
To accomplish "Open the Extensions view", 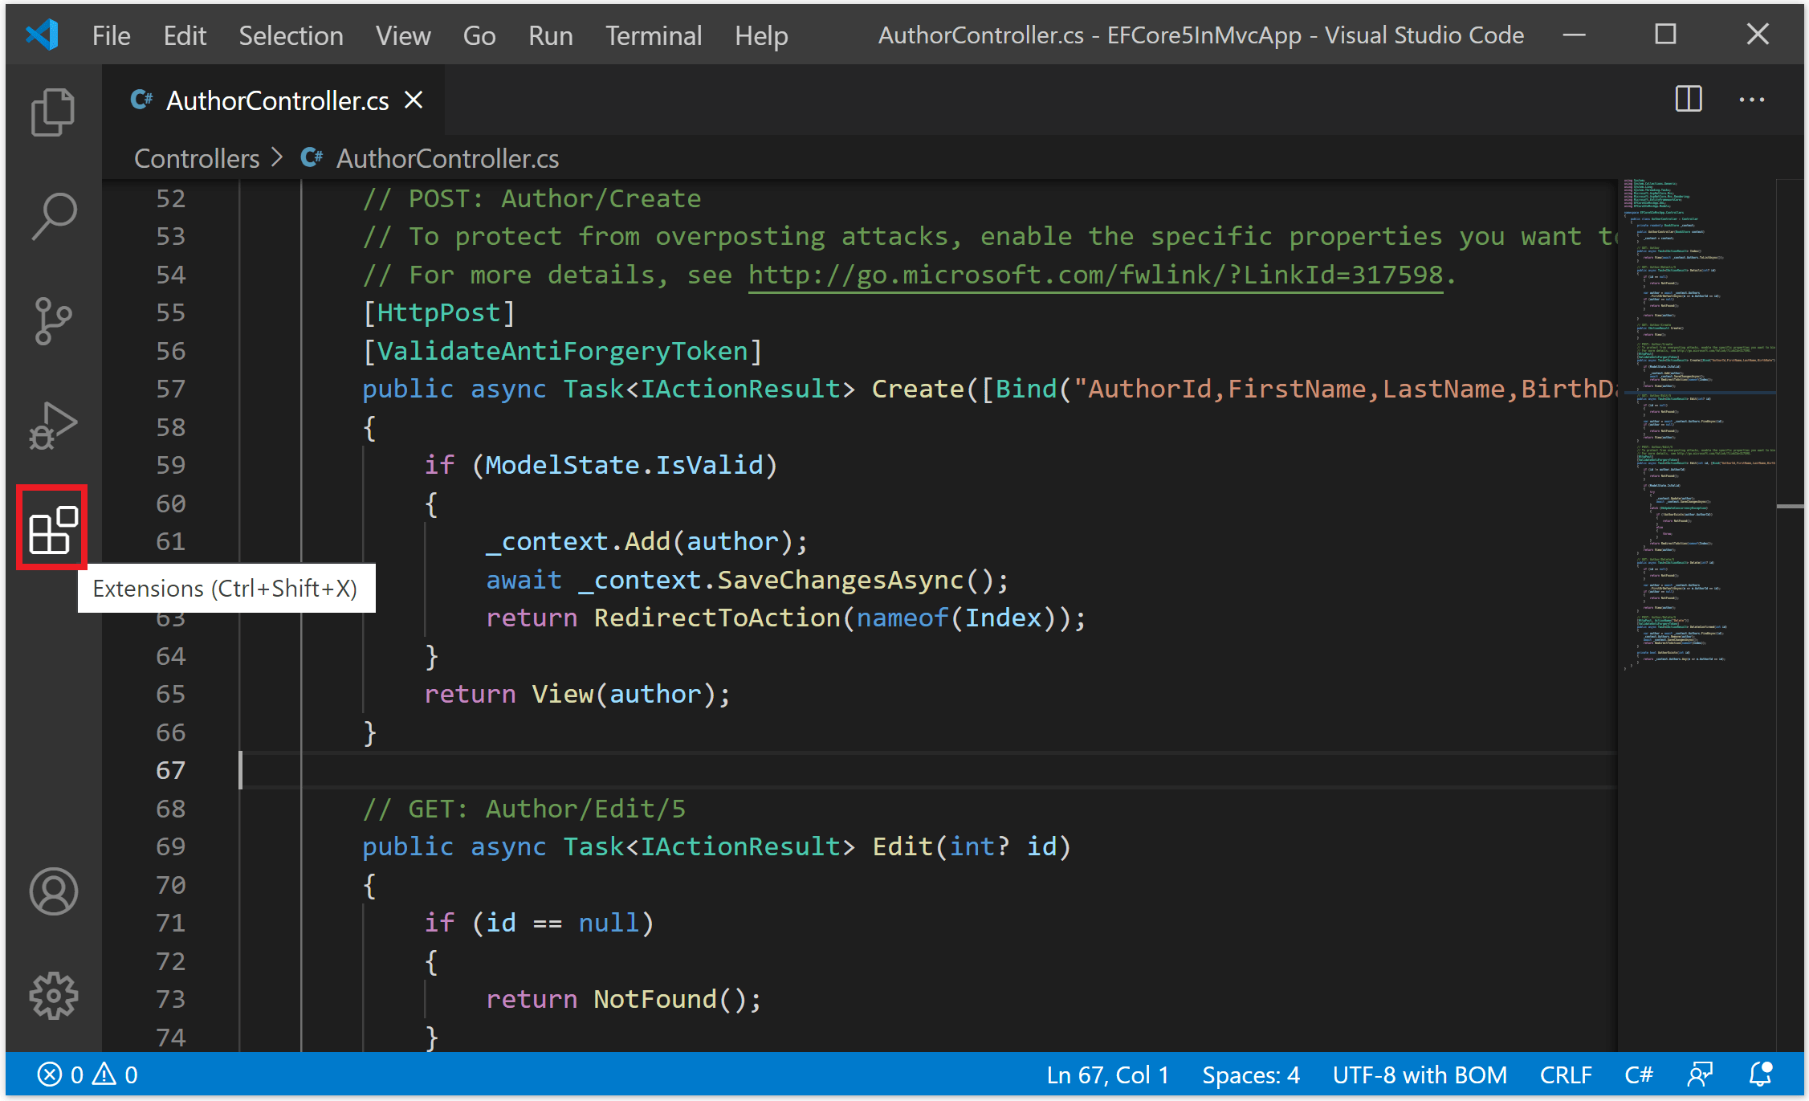I will click(51, 528).
